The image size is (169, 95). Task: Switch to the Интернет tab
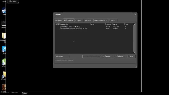pyautogui.click(x=58, y=21)
